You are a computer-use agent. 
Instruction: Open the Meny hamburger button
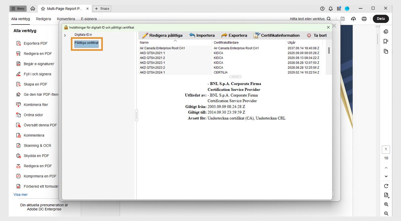pos(18,9)
